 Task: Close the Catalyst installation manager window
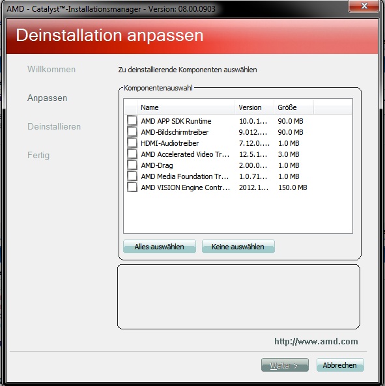point(364,6)
